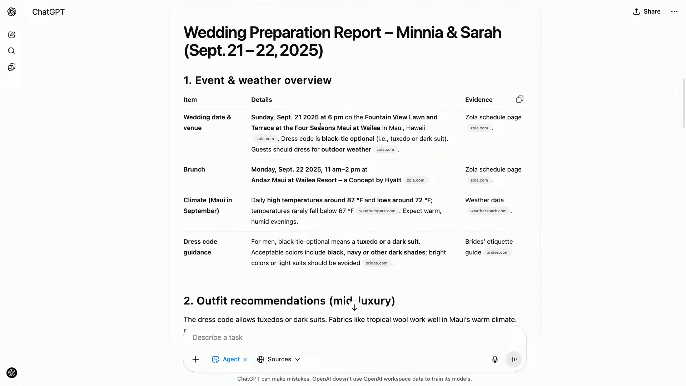Screen dimensions: 686x386
Task: Open the ChatGPT model selector title
Action: [x=48, y=12]
